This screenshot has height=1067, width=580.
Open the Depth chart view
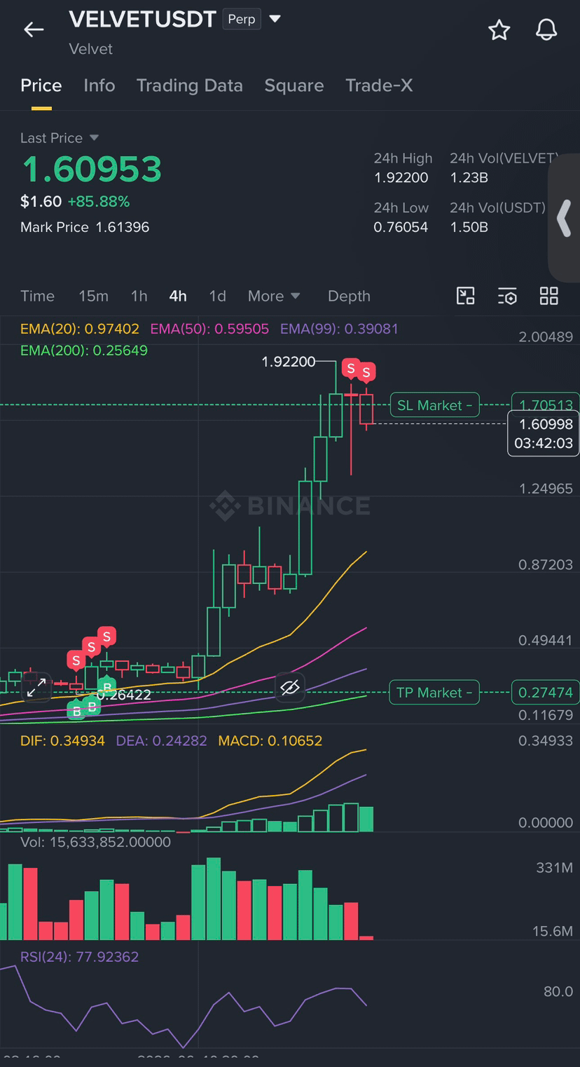point(349,296)
